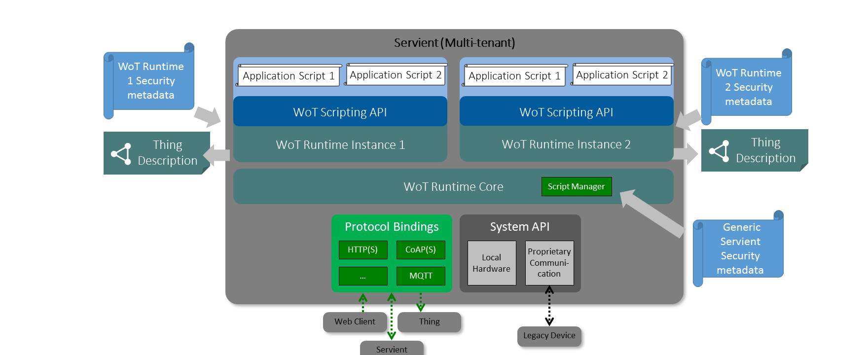The image size is (868, 355).
Task: Click the gray arrow pointing at Script Manager
Action: click(651, 212)
